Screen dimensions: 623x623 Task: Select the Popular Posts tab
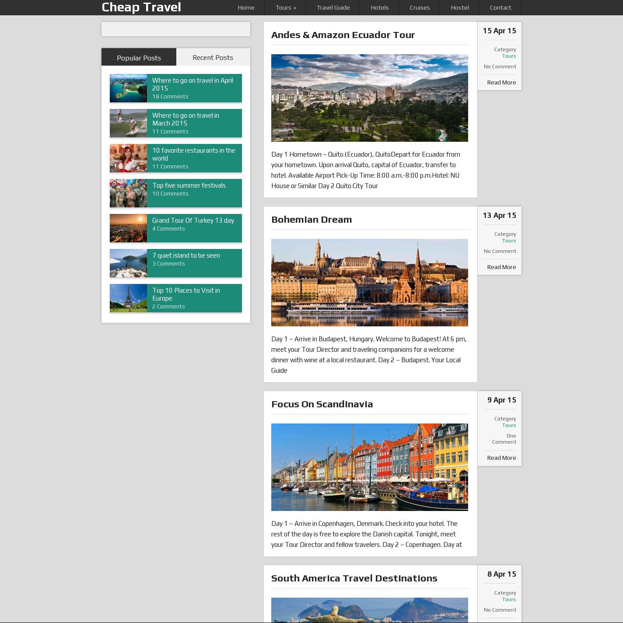tap(139, 57)
